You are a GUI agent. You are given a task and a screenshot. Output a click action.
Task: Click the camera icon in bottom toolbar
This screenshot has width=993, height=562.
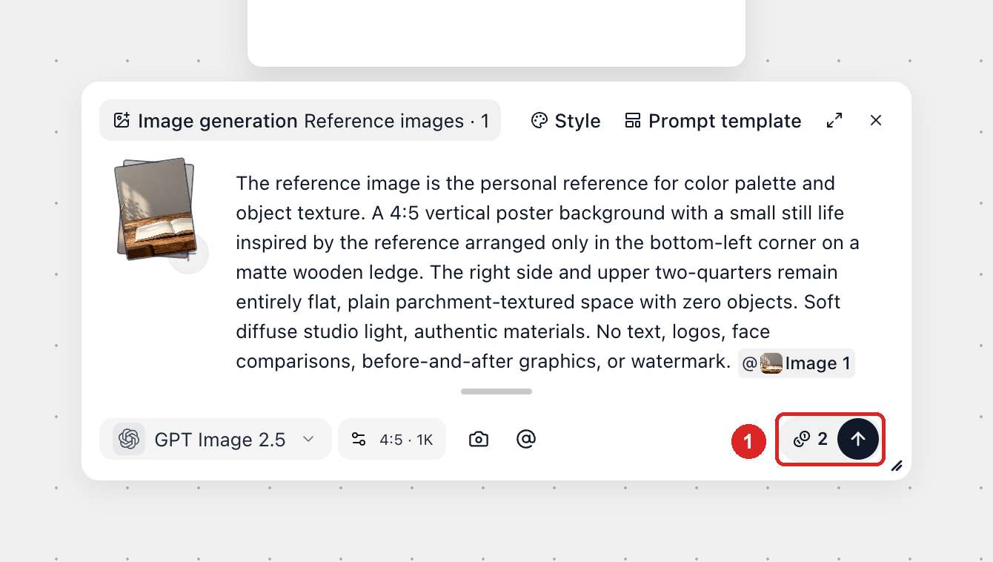(479, 439)
